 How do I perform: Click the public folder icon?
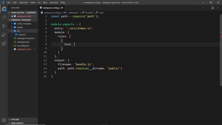coord(15,27)
